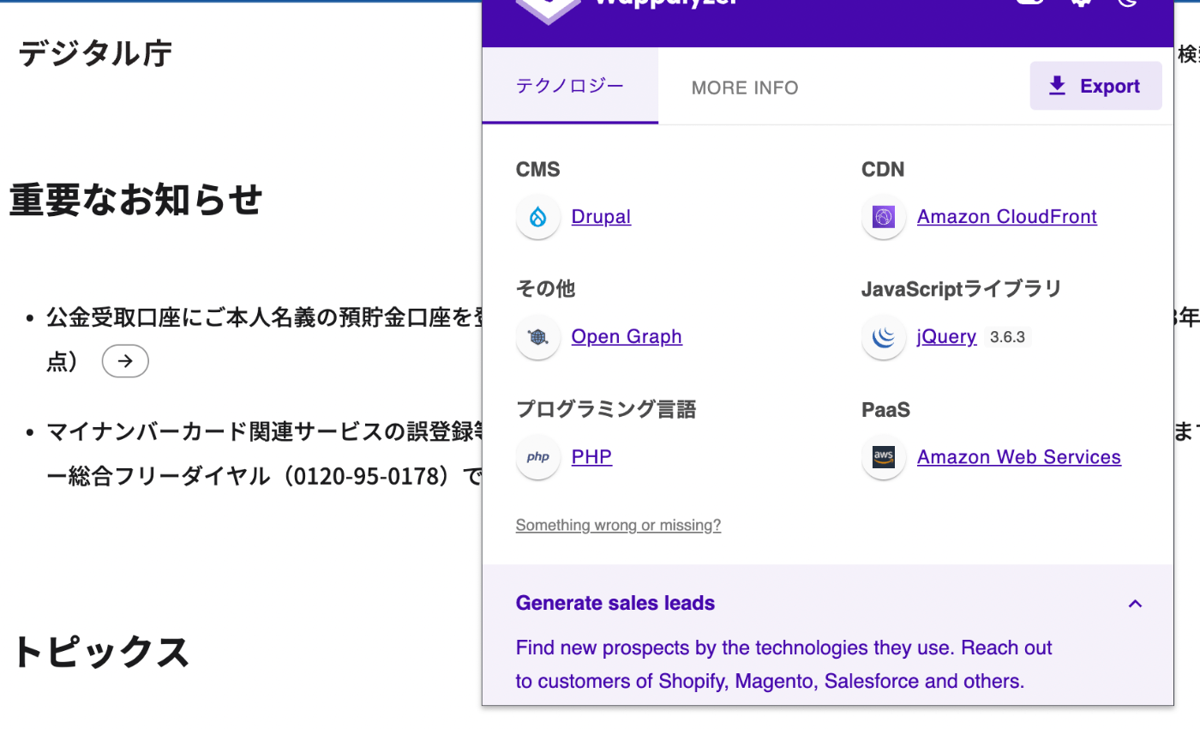The height and width of the screenshot is (729, 1200).
Task: Click the AWS logo icon
Action: tap(884, 457)
